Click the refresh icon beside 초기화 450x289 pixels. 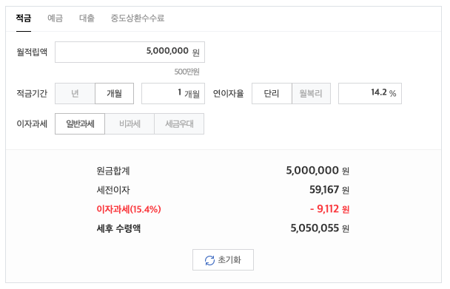209,260
